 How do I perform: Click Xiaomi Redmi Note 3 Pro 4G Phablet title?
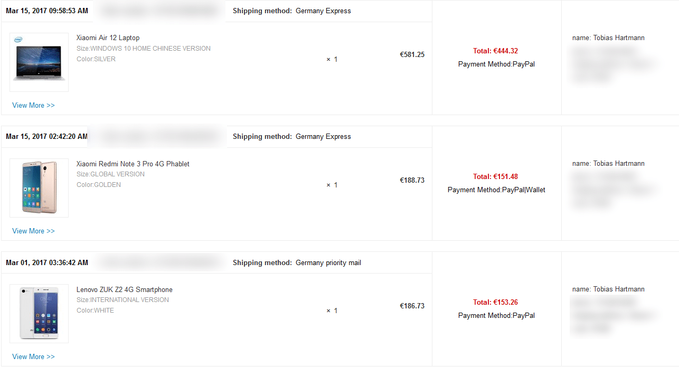133,164
